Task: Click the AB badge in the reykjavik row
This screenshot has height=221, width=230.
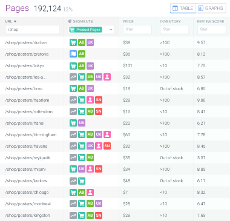Action: (x=90, y=157)
